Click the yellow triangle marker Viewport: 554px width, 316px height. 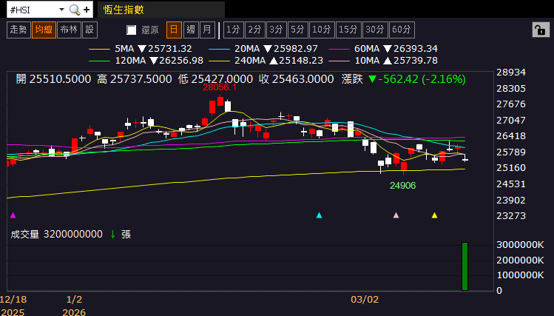tap(435, 215)
